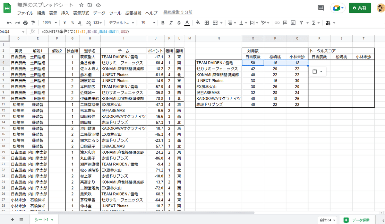Insert a comment from toolbar
Viewport: 385px width, 224px height.
[285, 23]
